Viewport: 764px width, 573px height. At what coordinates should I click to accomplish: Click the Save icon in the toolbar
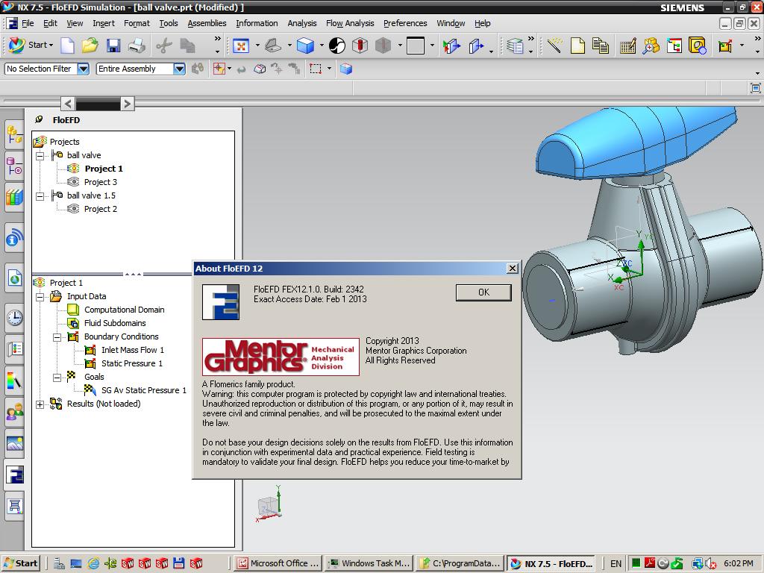coord(113,46)
